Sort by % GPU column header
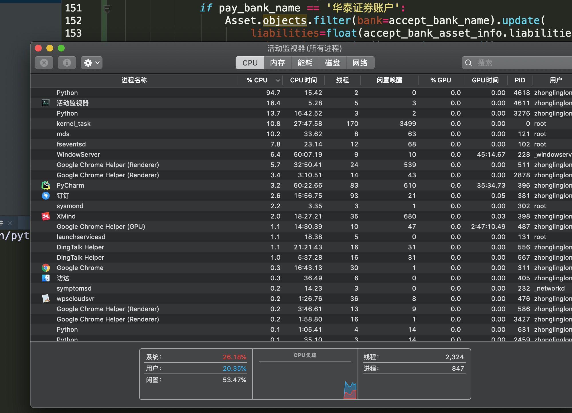 pos(441,80)
